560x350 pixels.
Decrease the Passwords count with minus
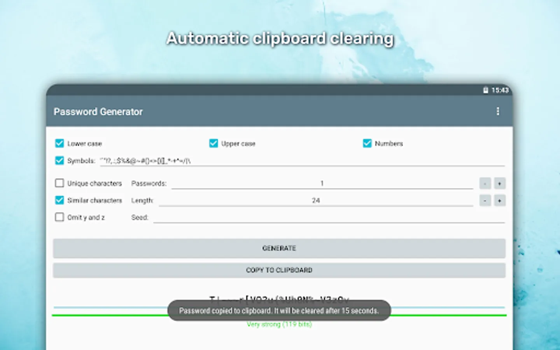point(485,183)
